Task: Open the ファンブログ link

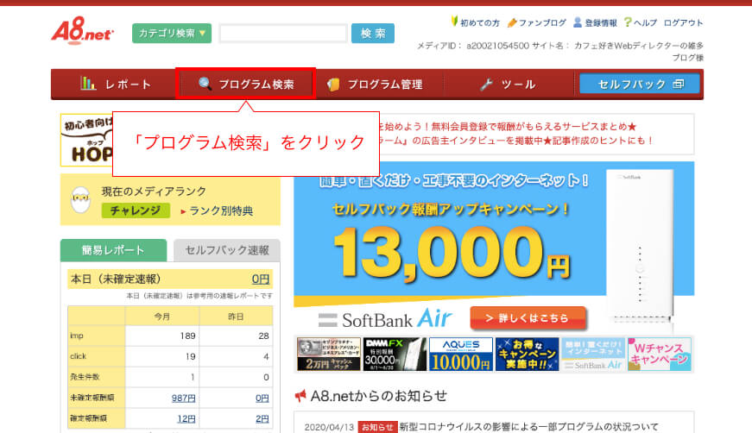Action: point(542,22)
